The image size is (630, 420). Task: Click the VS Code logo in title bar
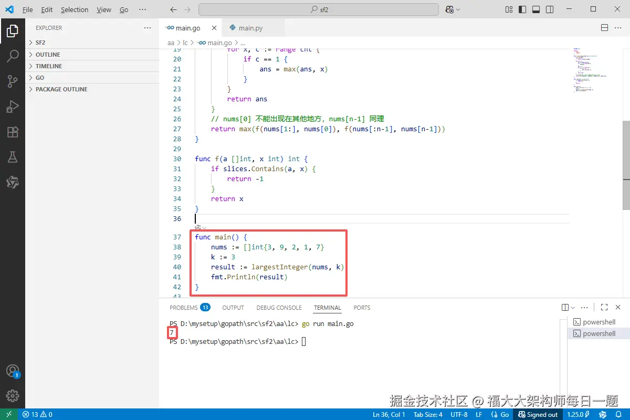pyautogui.click(x=9, y=9)
